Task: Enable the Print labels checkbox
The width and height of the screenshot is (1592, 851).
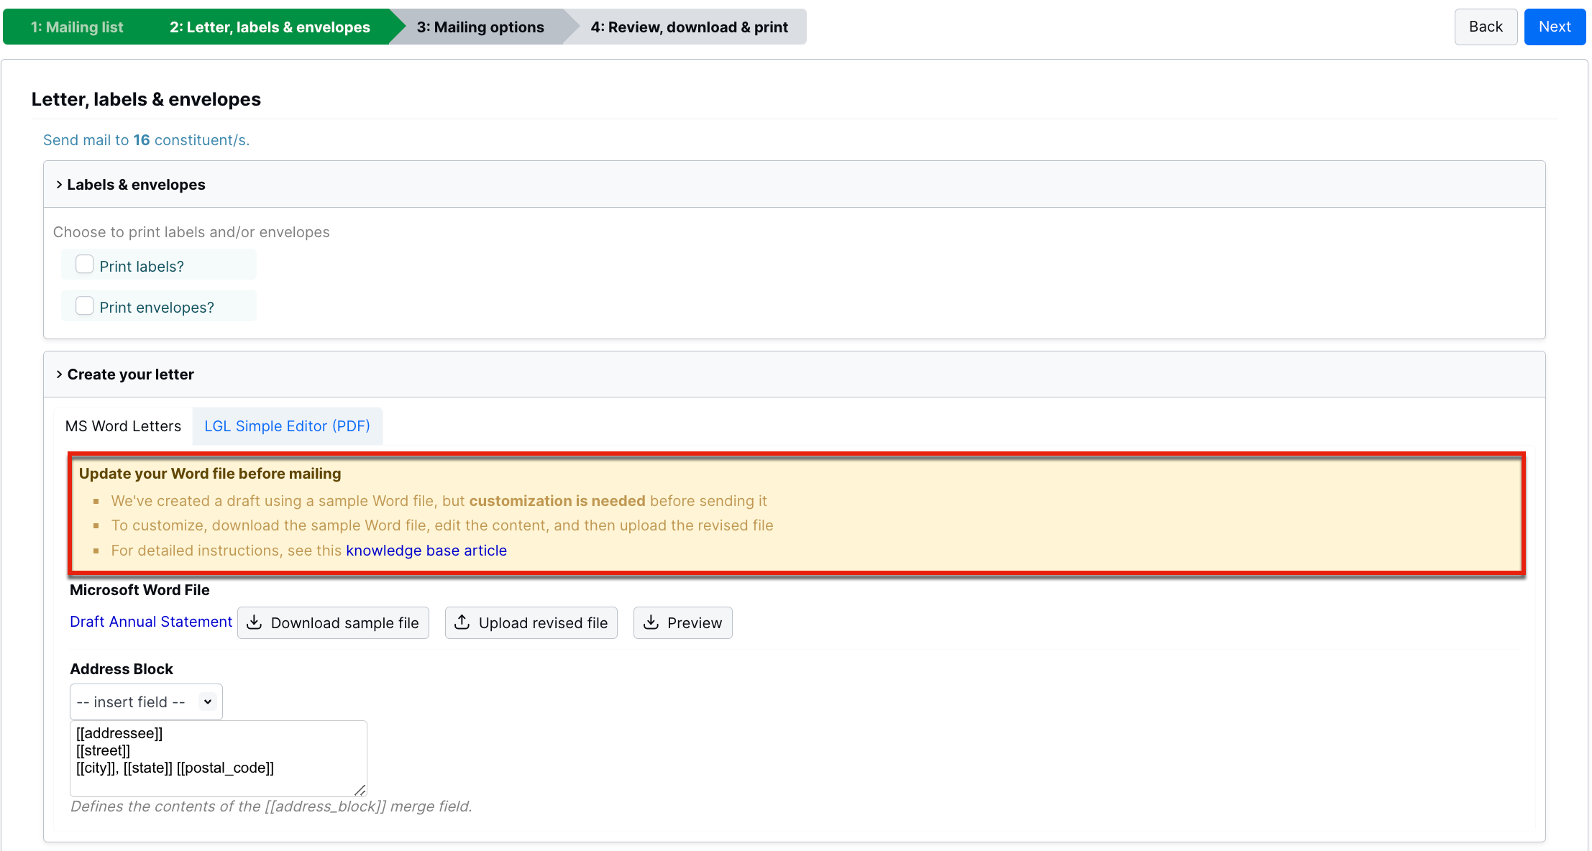Action: pos(85,264)
